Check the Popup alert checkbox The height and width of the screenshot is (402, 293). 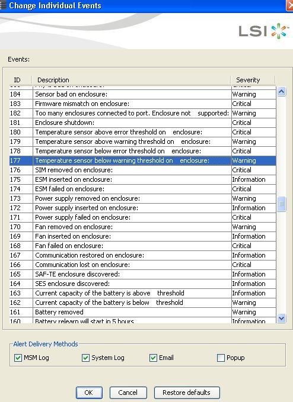pos(221,358)
